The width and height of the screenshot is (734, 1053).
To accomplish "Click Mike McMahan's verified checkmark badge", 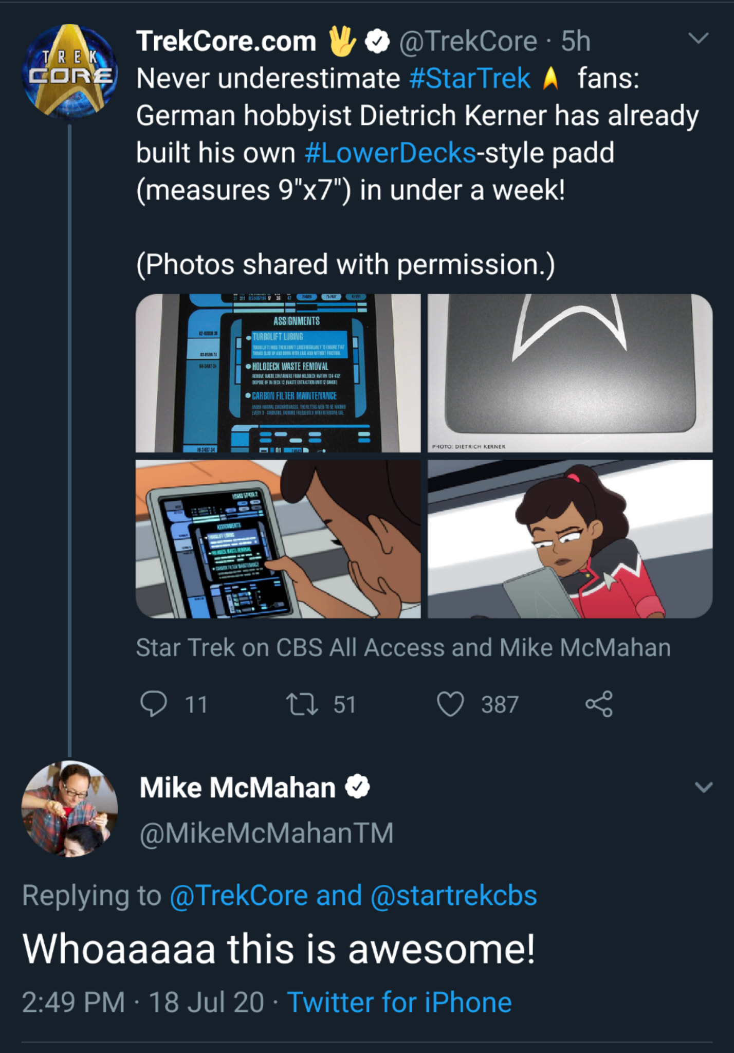I will coord(357,787).
